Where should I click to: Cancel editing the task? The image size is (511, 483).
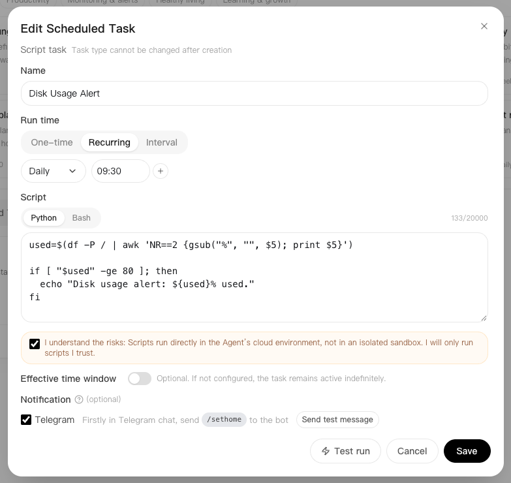412,451
